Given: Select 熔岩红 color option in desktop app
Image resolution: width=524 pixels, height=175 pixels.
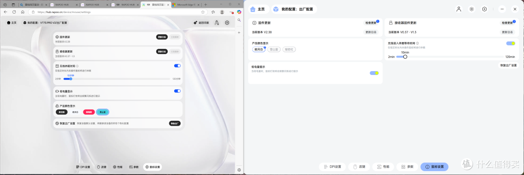Looking at the screenshot, I should 289,49.
